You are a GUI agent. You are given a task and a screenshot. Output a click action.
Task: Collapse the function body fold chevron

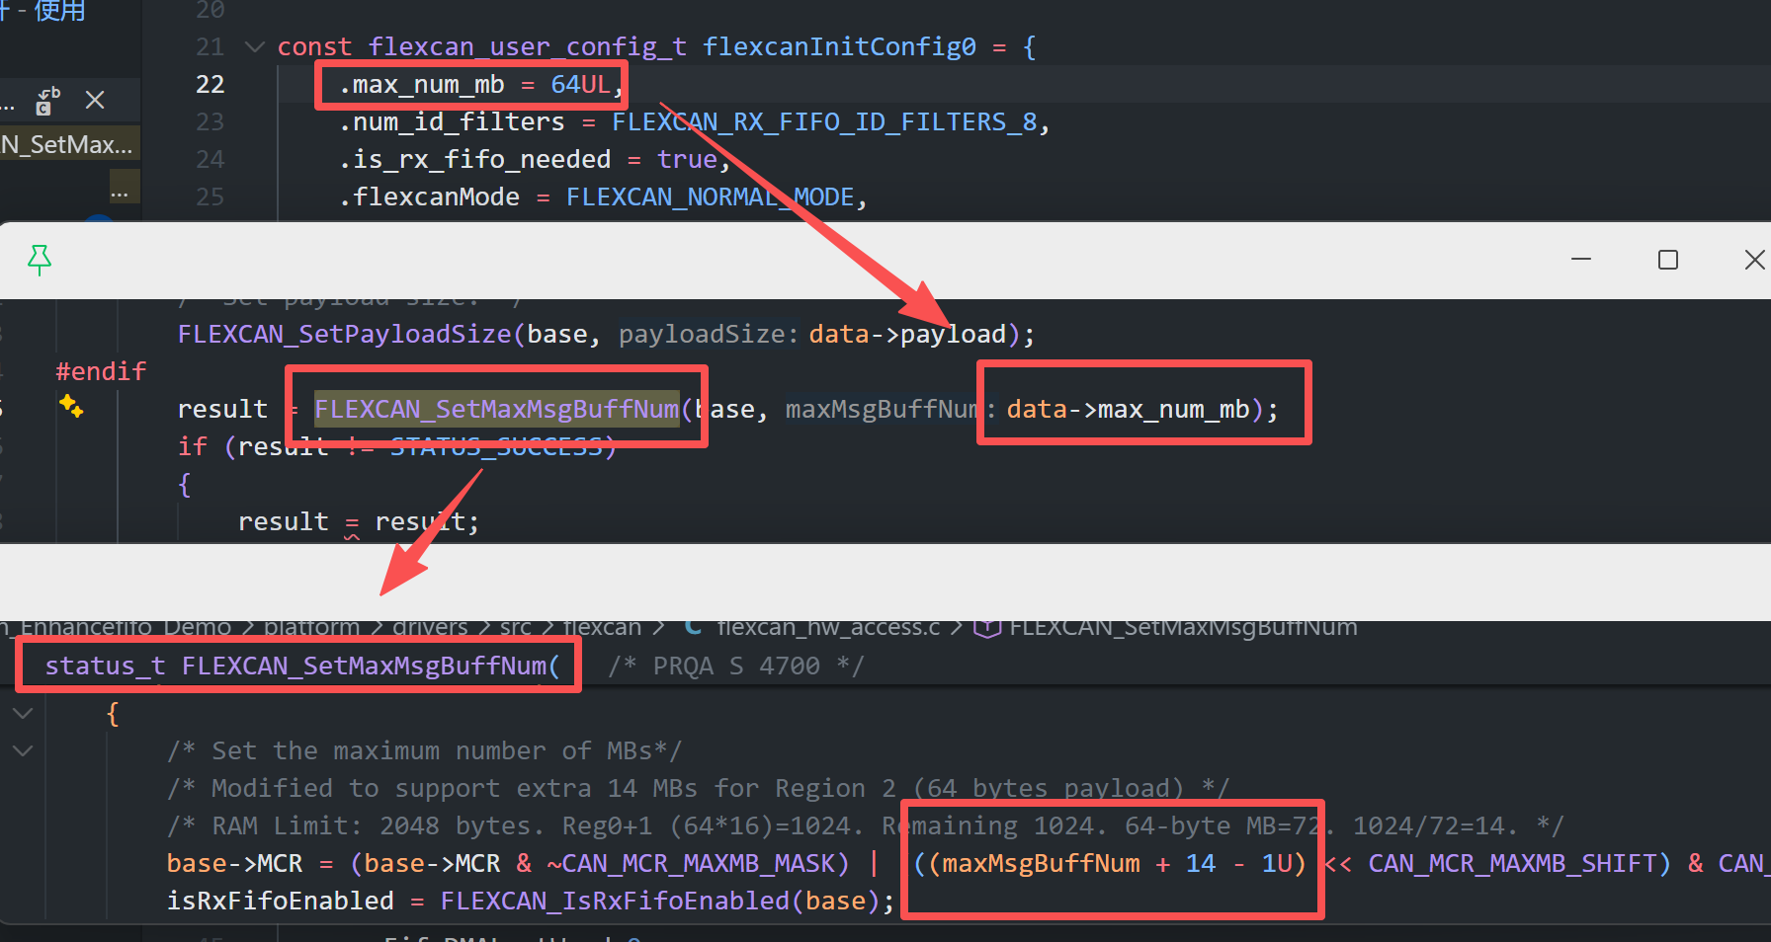[x=23, y=713]
